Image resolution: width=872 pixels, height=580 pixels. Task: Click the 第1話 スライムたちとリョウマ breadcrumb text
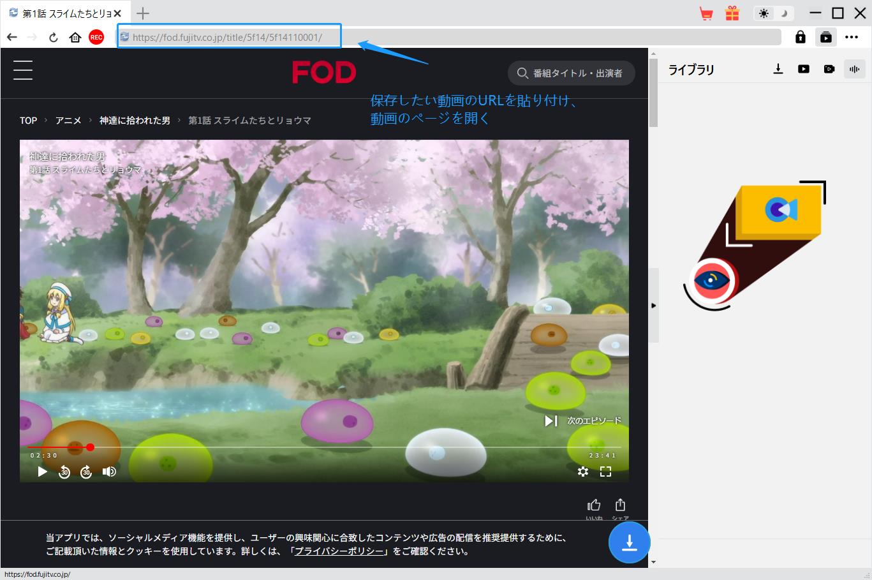[249, 120]
